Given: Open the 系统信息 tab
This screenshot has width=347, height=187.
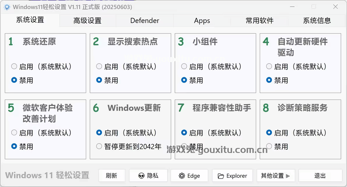Looking at the screenshot, I should pos(317,21).
